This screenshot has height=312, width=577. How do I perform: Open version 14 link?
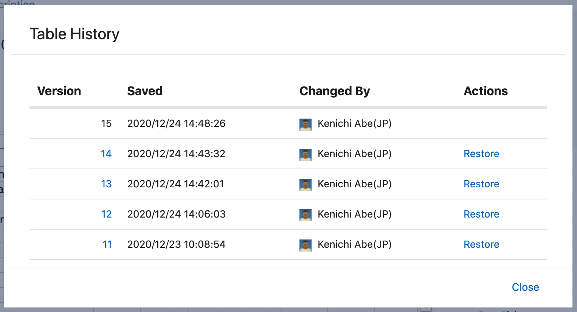[106, 154]
